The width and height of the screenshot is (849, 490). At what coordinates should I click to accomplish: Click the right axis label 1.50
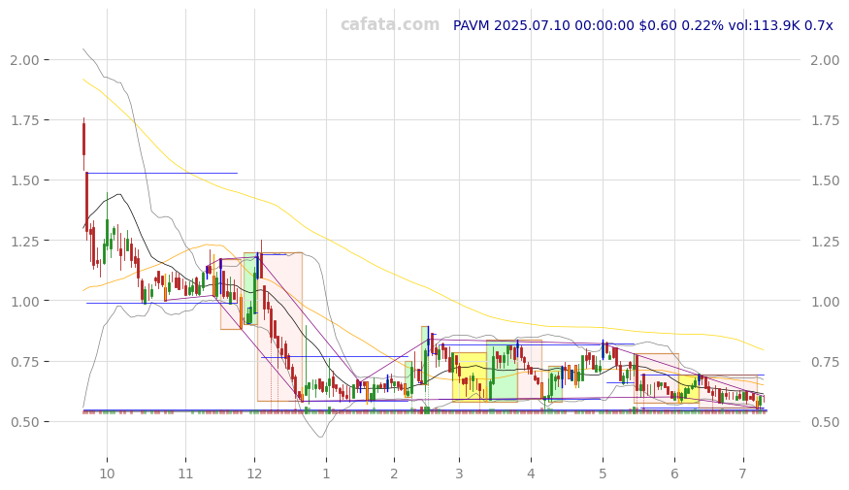(x=825, y=180)
